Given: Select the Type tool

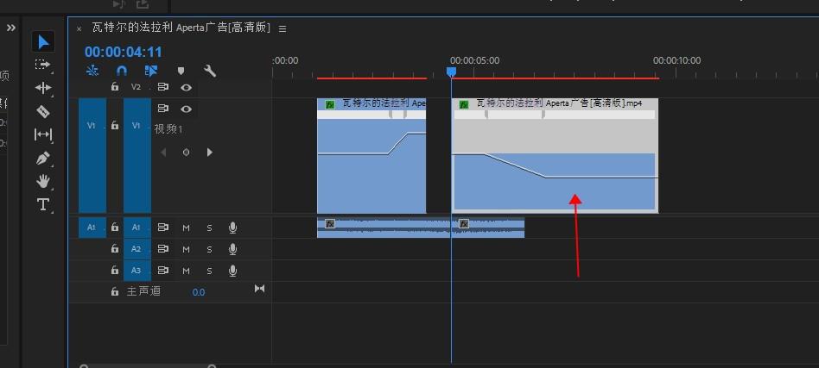Looking at the screenshot, I should click(43, 204).
